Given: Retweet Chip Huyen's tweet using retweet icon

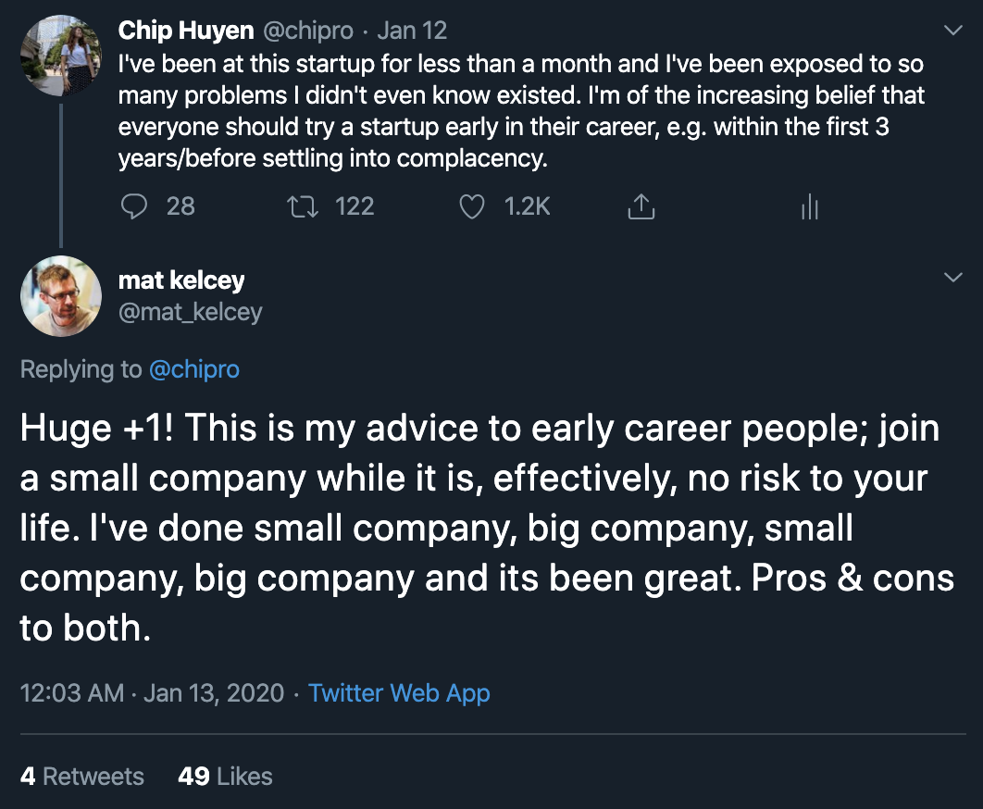Looking at the screenshot, I should (x=302, y=206).
